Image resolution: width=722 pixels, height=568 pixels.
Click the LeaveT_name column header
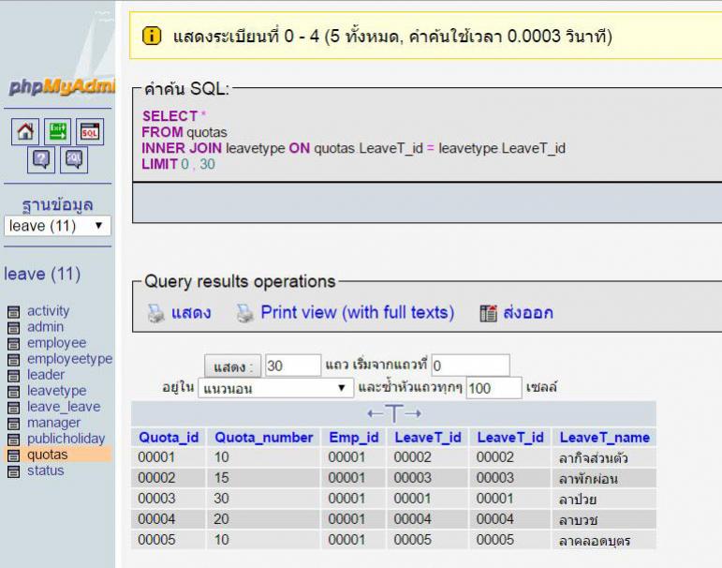tap(604, 438)
